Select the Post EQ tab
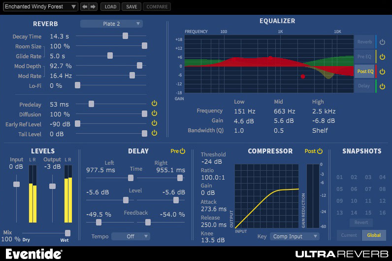Screen dimensions: 392x261 364,72
